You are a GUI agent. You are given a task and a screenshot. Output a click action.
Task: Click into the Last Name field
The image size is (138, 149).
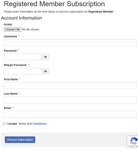pyautogui.click(x=70, y=100)
